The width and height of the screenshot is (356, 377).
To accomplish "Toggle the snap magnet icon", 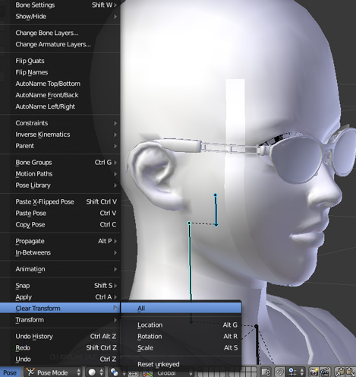I will 279,372.
